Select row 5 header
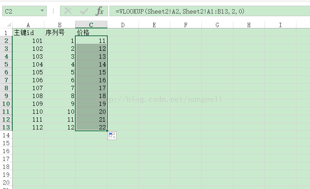The image size is (310, 189). click(6, 64)
